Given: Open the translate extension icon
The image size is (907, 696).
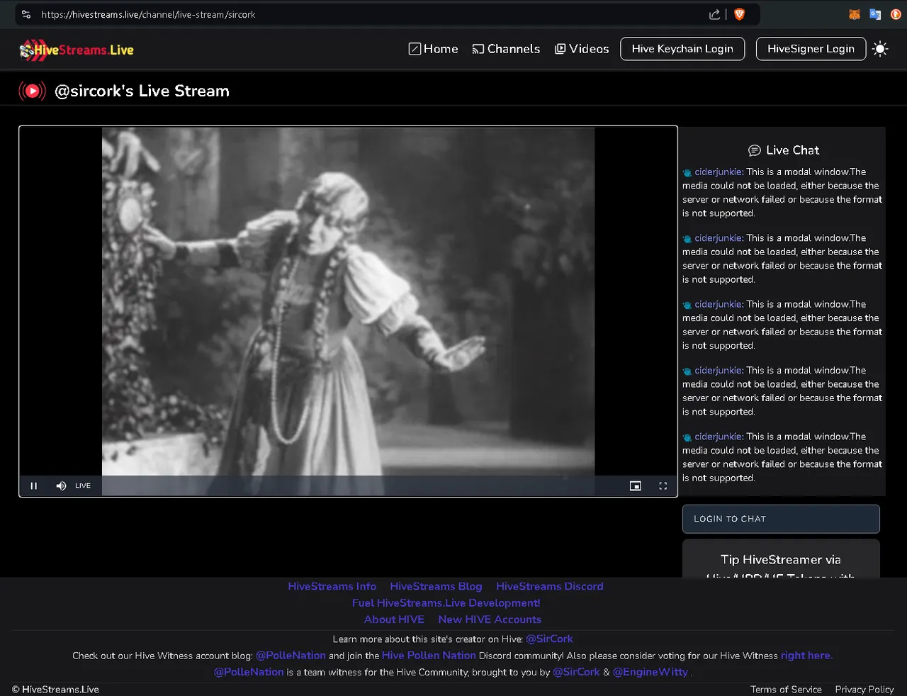Looking at the screenshot, I should [875, 14].
